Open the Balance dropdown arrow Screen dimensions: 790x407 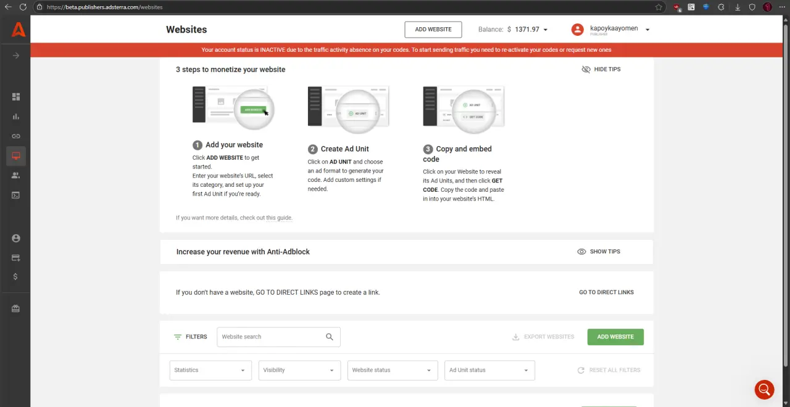(x=545, y=30)
